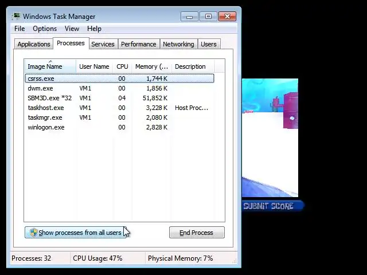Switch to the Applications tab

pyautogui.click(x=34, y=44)
